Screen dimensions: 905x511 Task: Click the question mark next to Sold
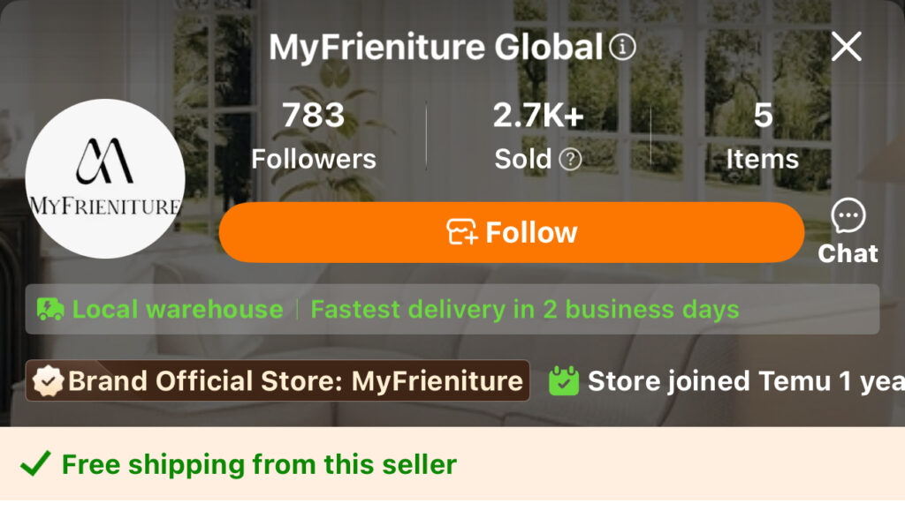[x=571, y=160]
